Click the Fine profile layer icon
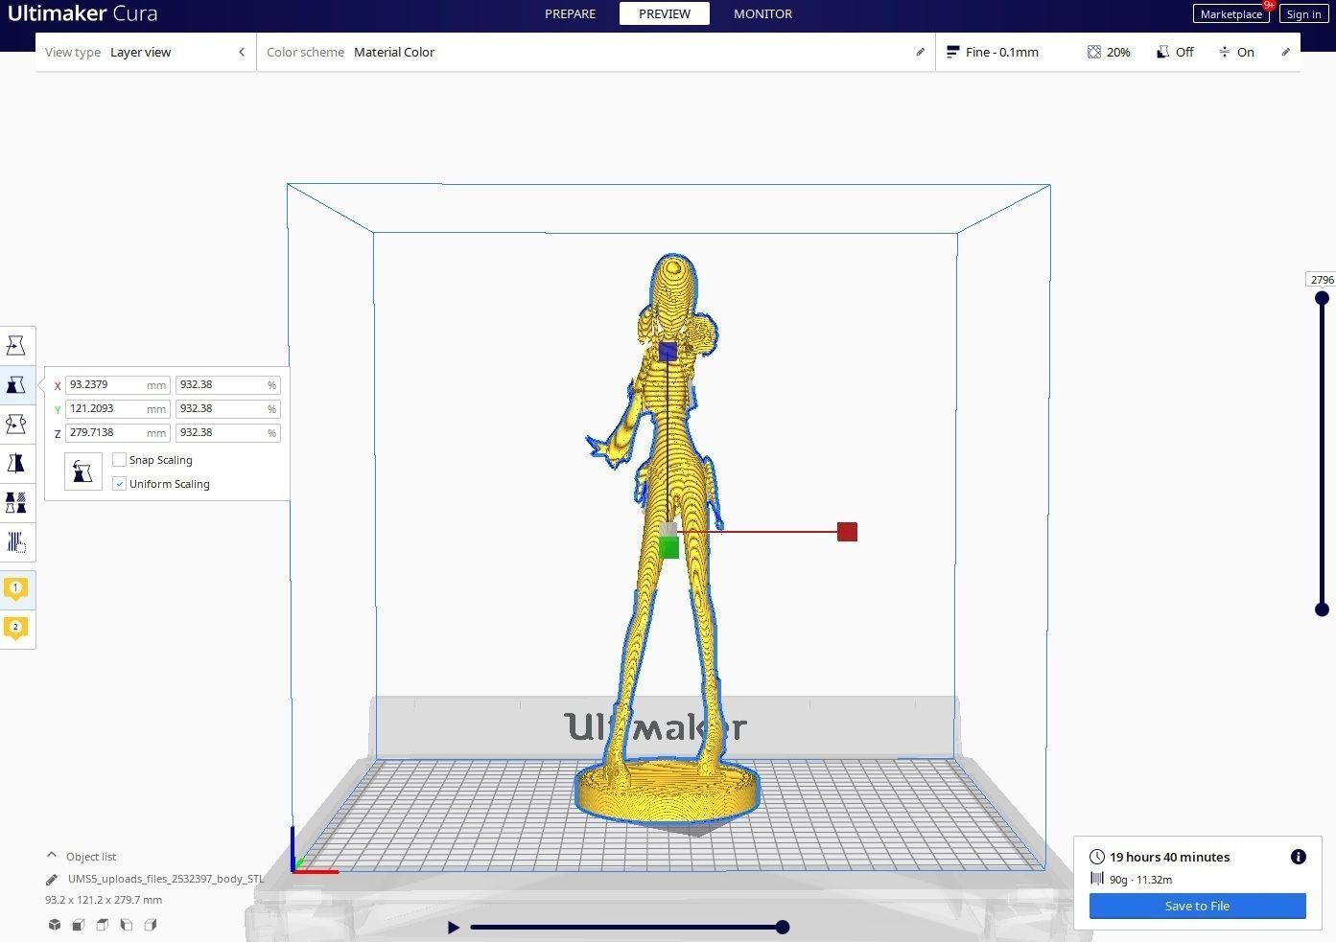The height and width of the screenshot is (942, 1336). tap(953, 53)
